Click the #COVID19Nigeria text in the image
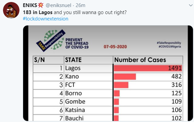This screenshot has width=194, height=122. click(x=170, y=47)
